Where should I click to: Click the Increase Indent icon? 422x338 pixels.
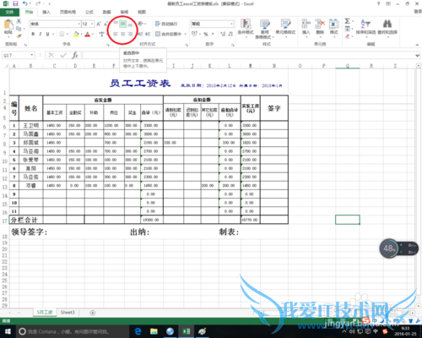click(148, 34)
